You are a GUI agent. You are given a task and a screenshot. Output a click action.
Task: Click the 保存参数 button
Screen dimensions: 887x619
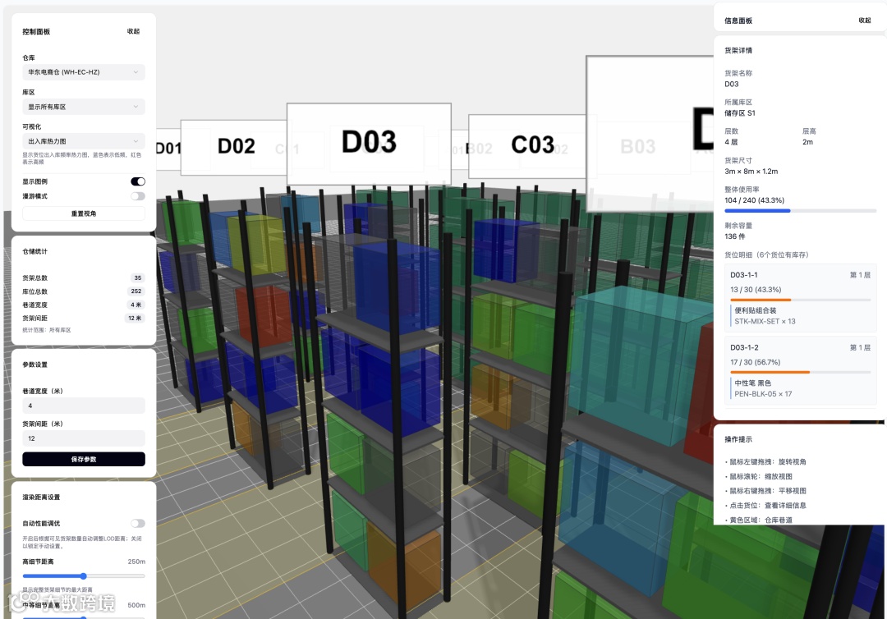[84, 459]
